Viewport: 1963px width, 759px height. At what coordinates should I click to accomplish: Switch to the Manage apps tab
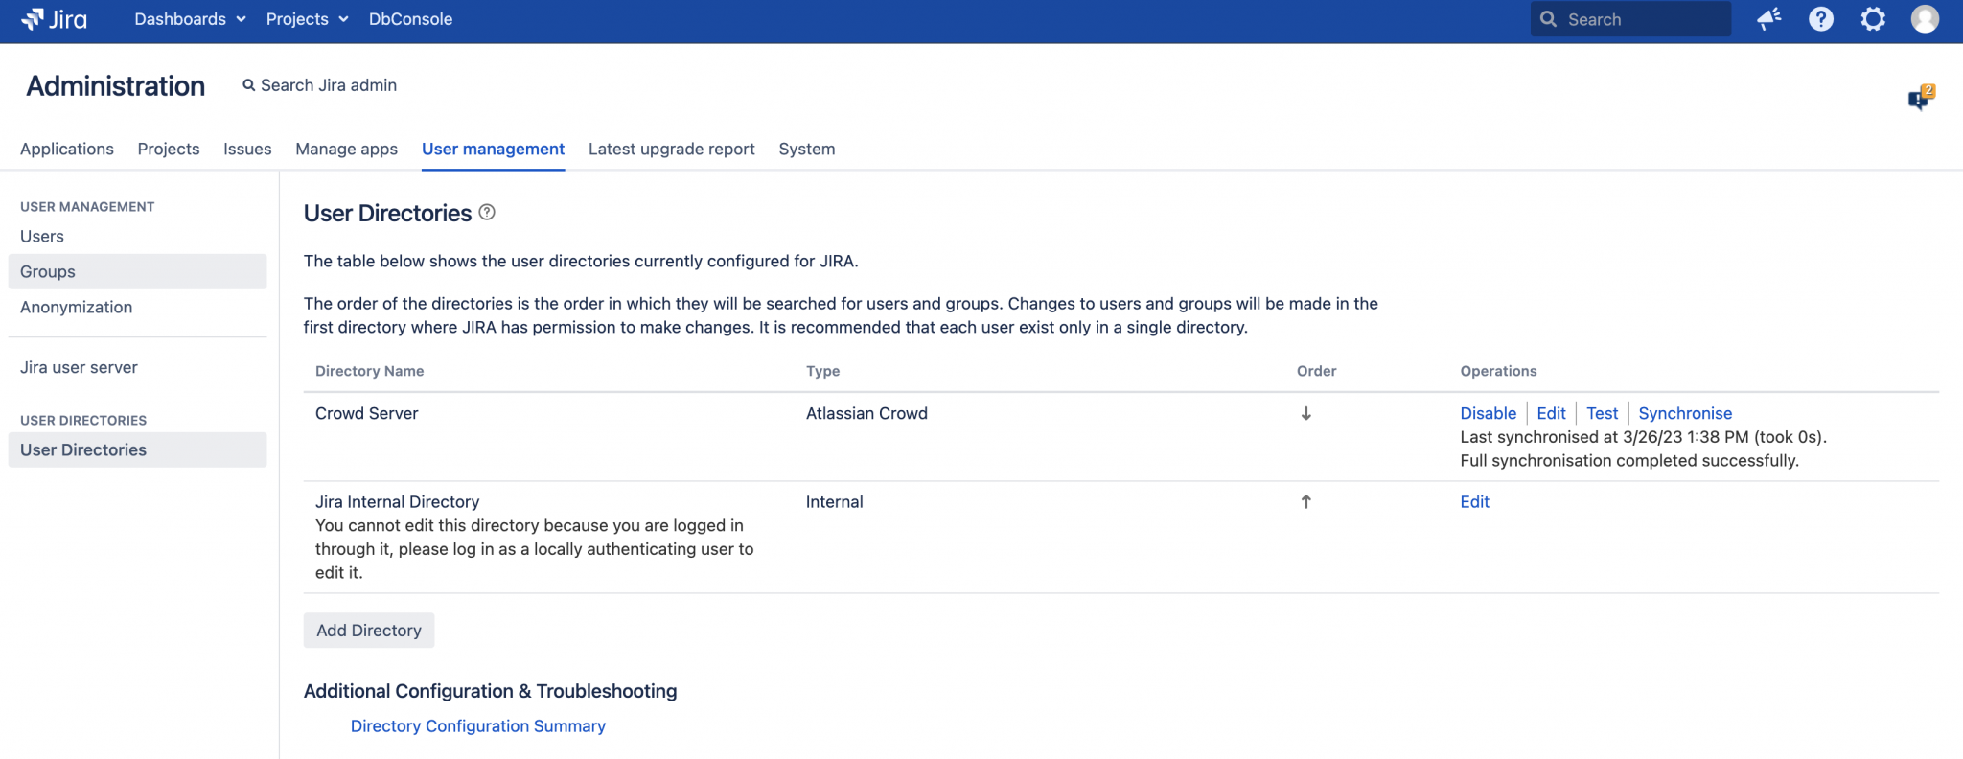[x=346, y=149]
